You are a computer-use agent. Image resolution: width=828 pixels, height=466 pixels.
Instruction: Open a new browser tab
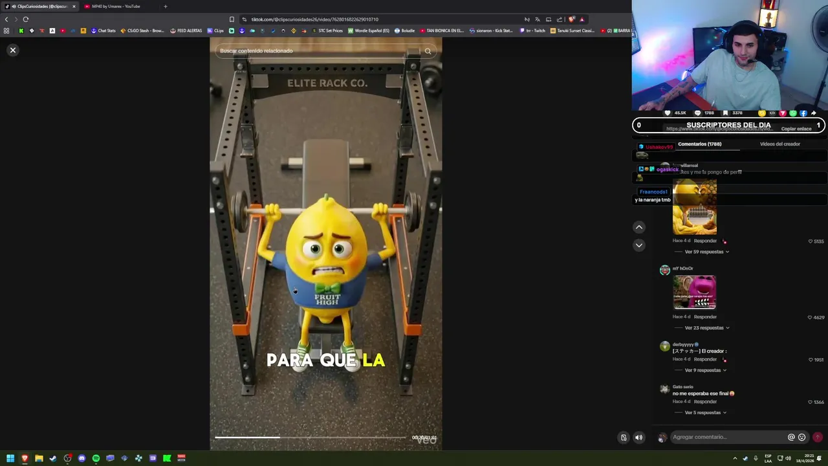click(165, 6)
